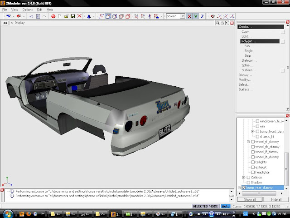
Task: Expand the wheel_rf_dummy tree node
Action: tap(248, 142)
